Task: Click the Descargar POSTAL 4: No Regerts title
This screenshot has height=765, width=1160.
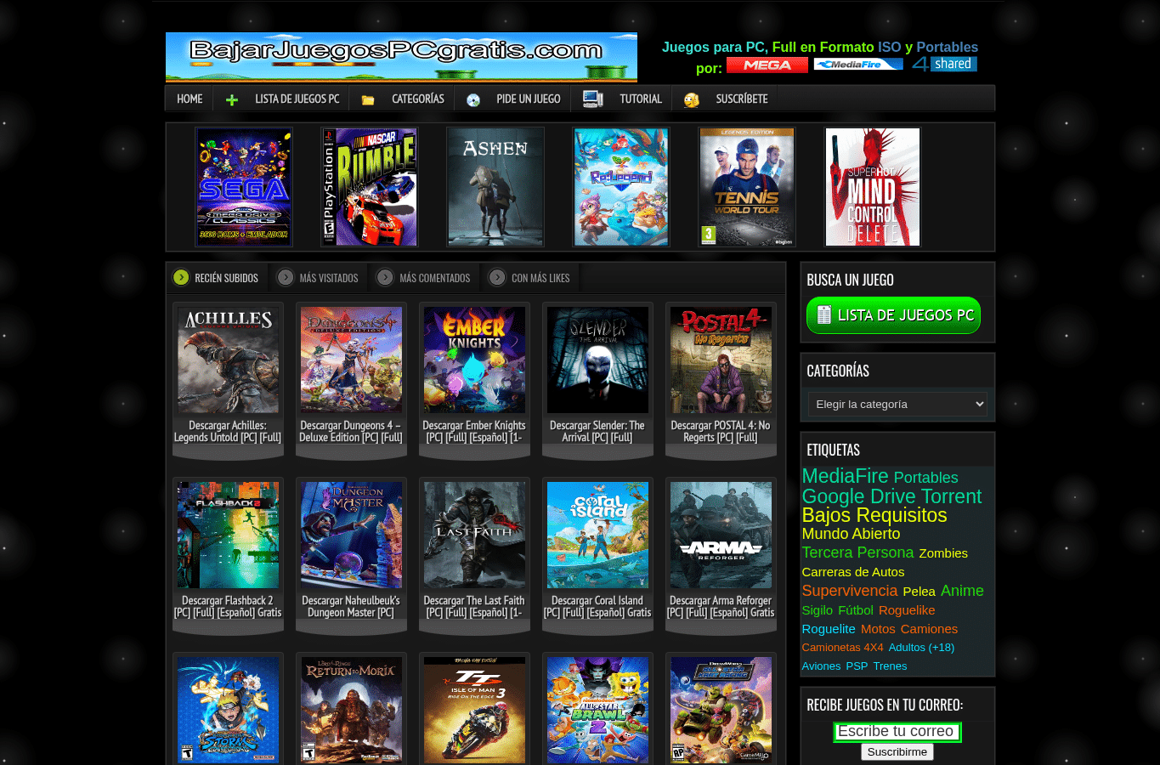Action: point(721,432)
